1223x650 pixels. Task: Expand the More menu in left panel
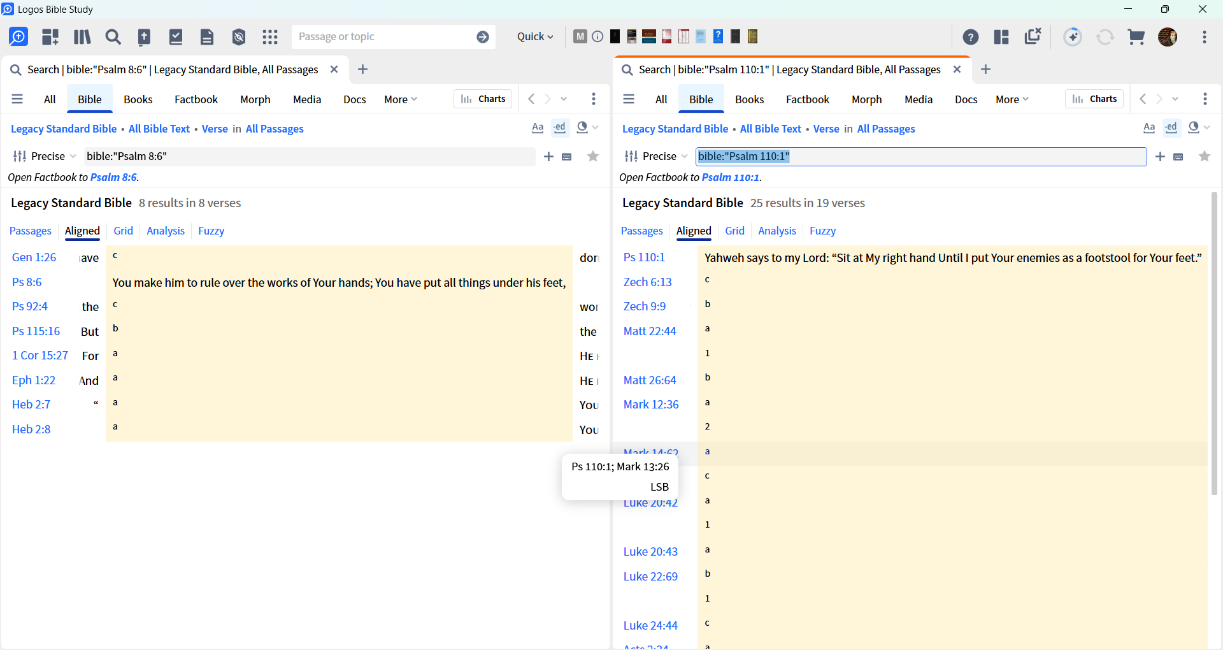click(401, 99)
